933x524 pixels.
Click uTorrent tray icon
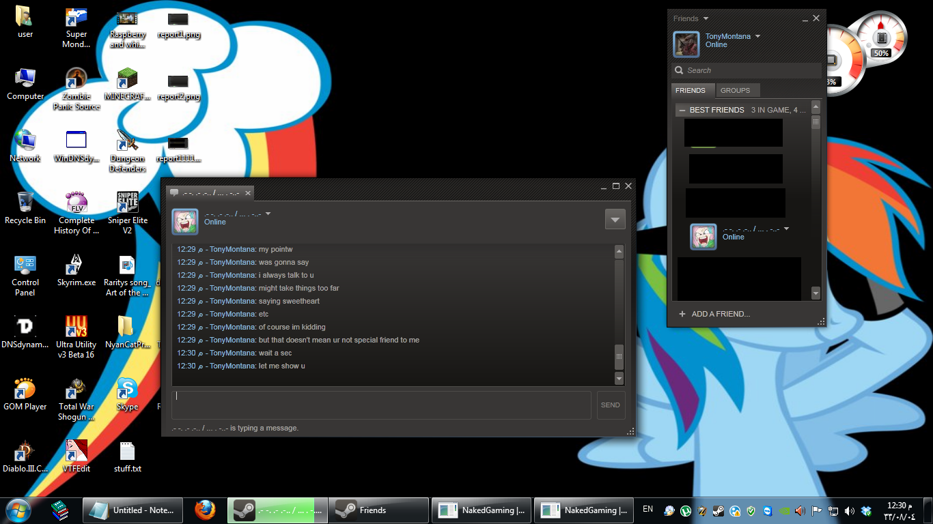[x=686, y=510]
